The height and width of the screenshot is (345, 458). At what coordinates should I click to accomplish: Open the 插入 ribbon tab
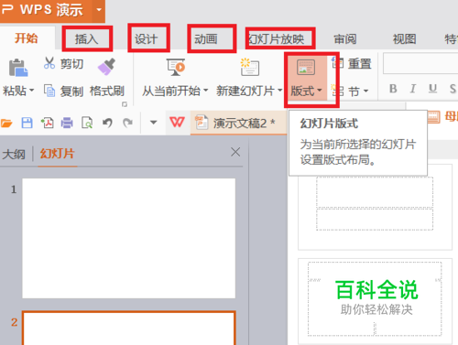pyautogui.click(x=87, y=39)
